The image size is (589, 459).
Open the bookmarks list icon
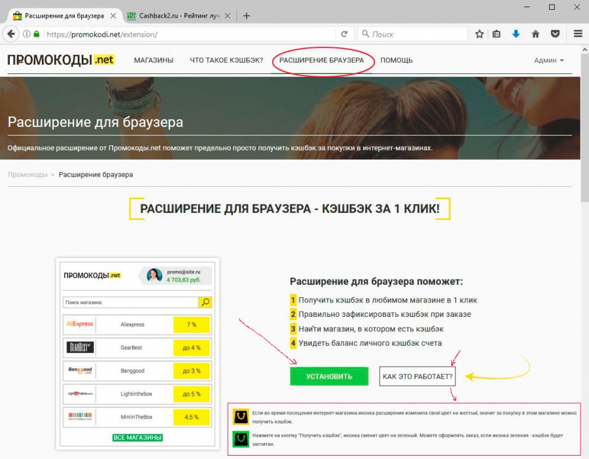497,34
